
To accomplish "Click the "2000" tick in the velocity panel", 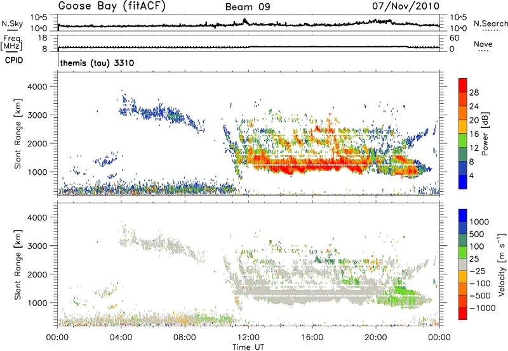I will [x=37, y=274].
